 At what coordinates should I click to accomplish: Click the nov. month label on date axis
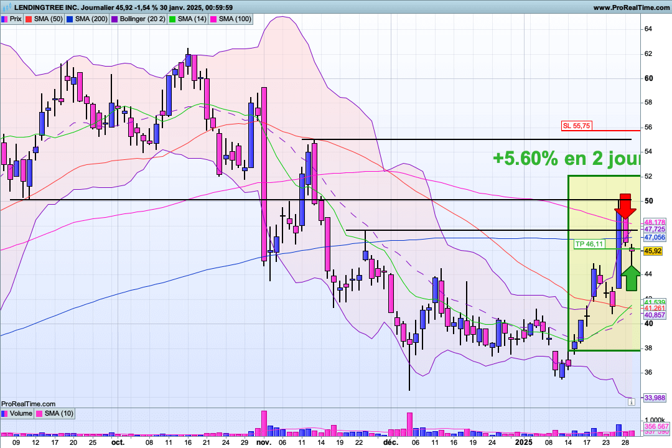pos(264,442)
